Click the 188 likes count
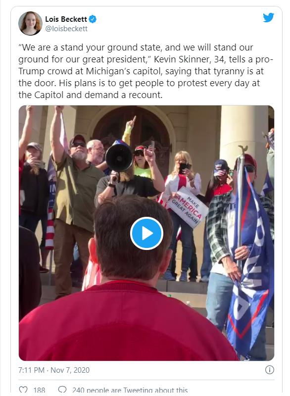 [39, 390]
